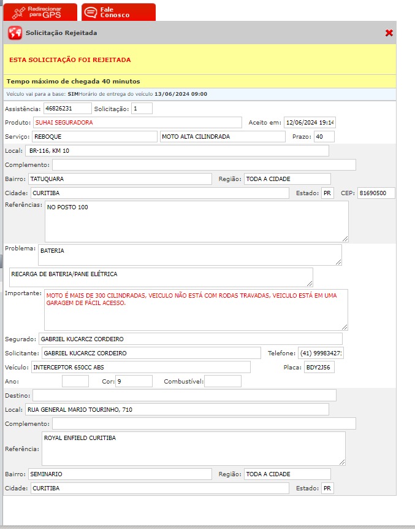This screenshot has width=415, height=529.
Task: Click the destination Local field RUA GENERAL MARIO TOURINHO
Action: [x=177, y=409]
